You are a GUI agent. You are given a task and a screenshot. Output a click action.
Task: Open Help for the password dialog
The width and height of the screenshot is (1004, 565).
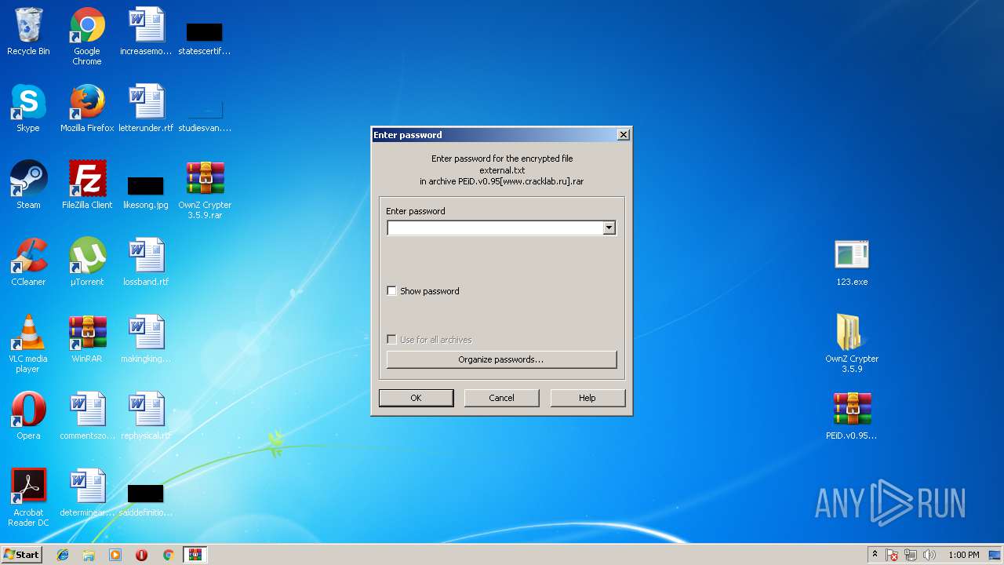coord(587,398)
